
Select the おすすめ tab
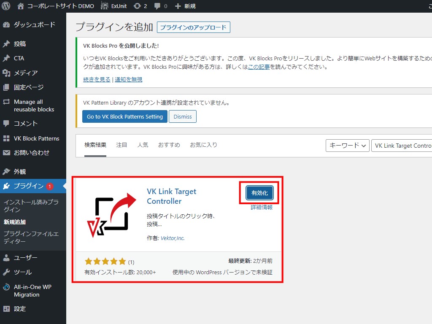169,145
